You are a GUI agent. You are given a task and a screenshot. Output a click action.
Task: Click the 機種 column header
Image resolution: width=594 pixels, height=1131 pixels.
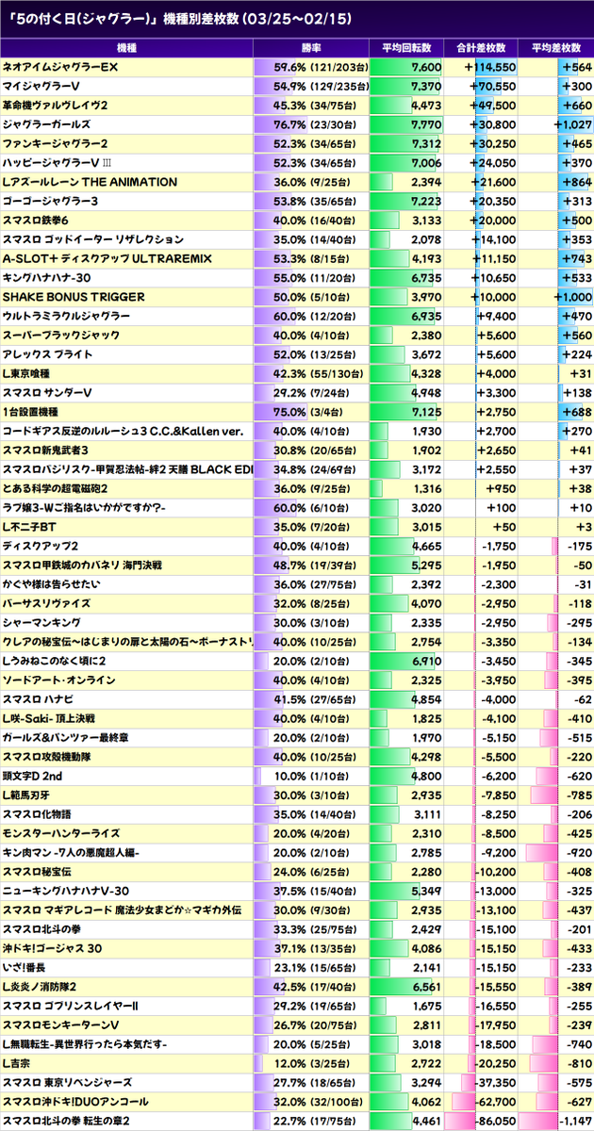click(x=127, y=47)
